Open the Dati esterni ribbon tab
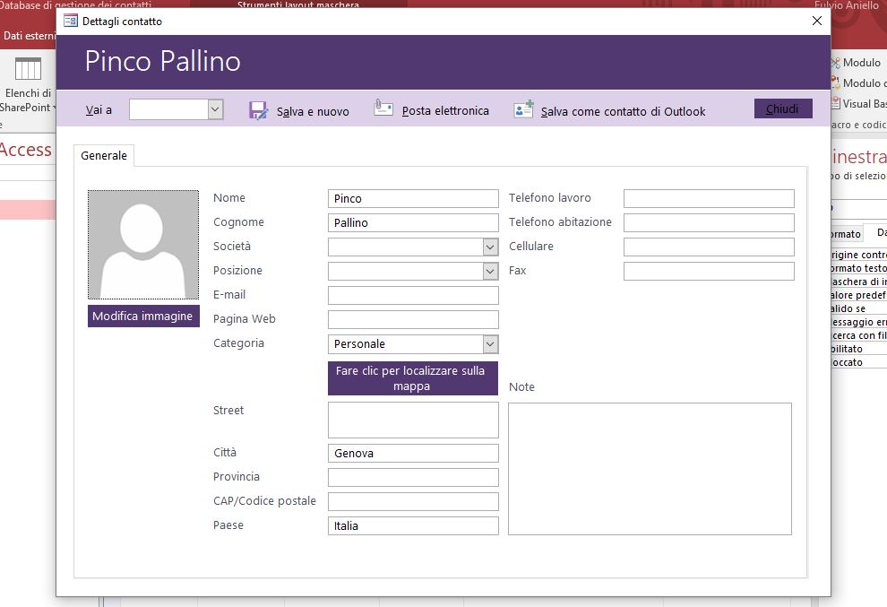 pos(29,36)
